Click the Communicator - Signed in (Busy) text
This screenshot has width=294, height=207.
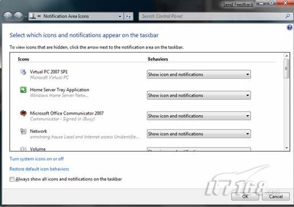pyautogui.click(x=62, y=119)
